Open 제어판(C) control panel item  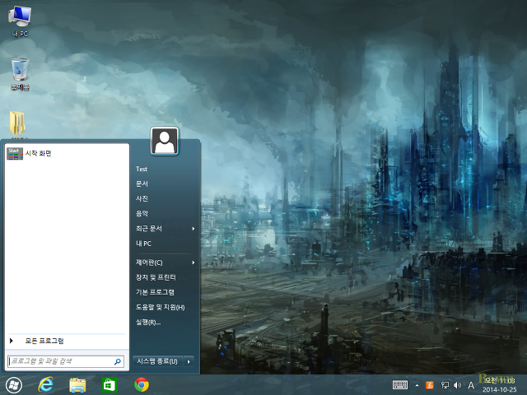coord(149,263)
